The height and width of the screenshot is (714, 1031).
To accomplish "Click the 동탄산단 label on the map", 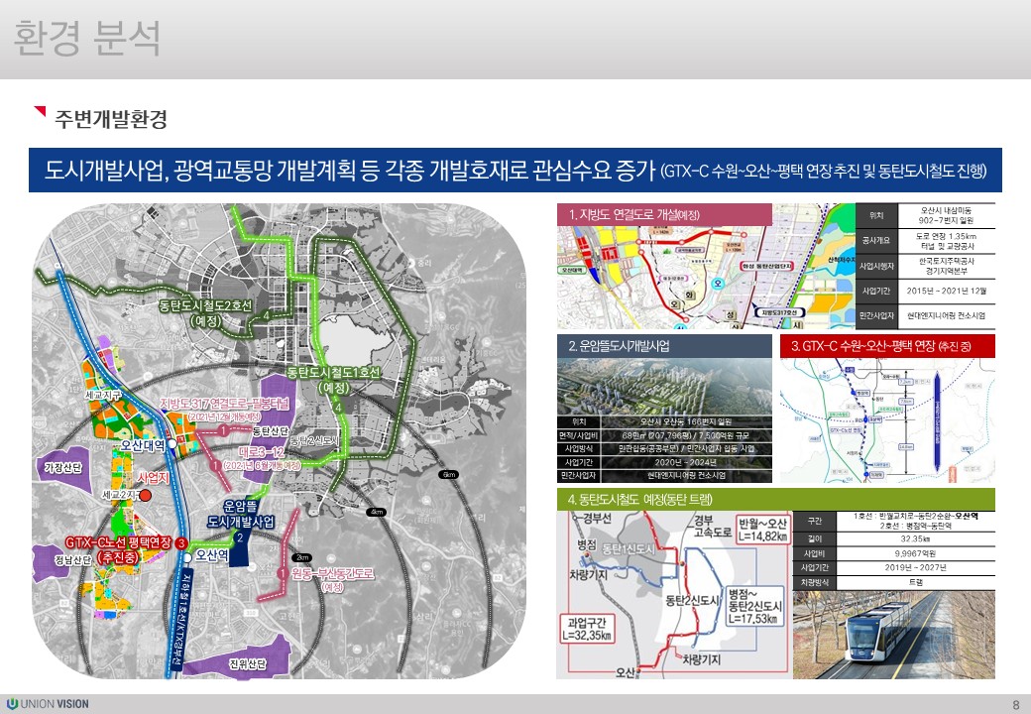I will click(x=271, y=431).
